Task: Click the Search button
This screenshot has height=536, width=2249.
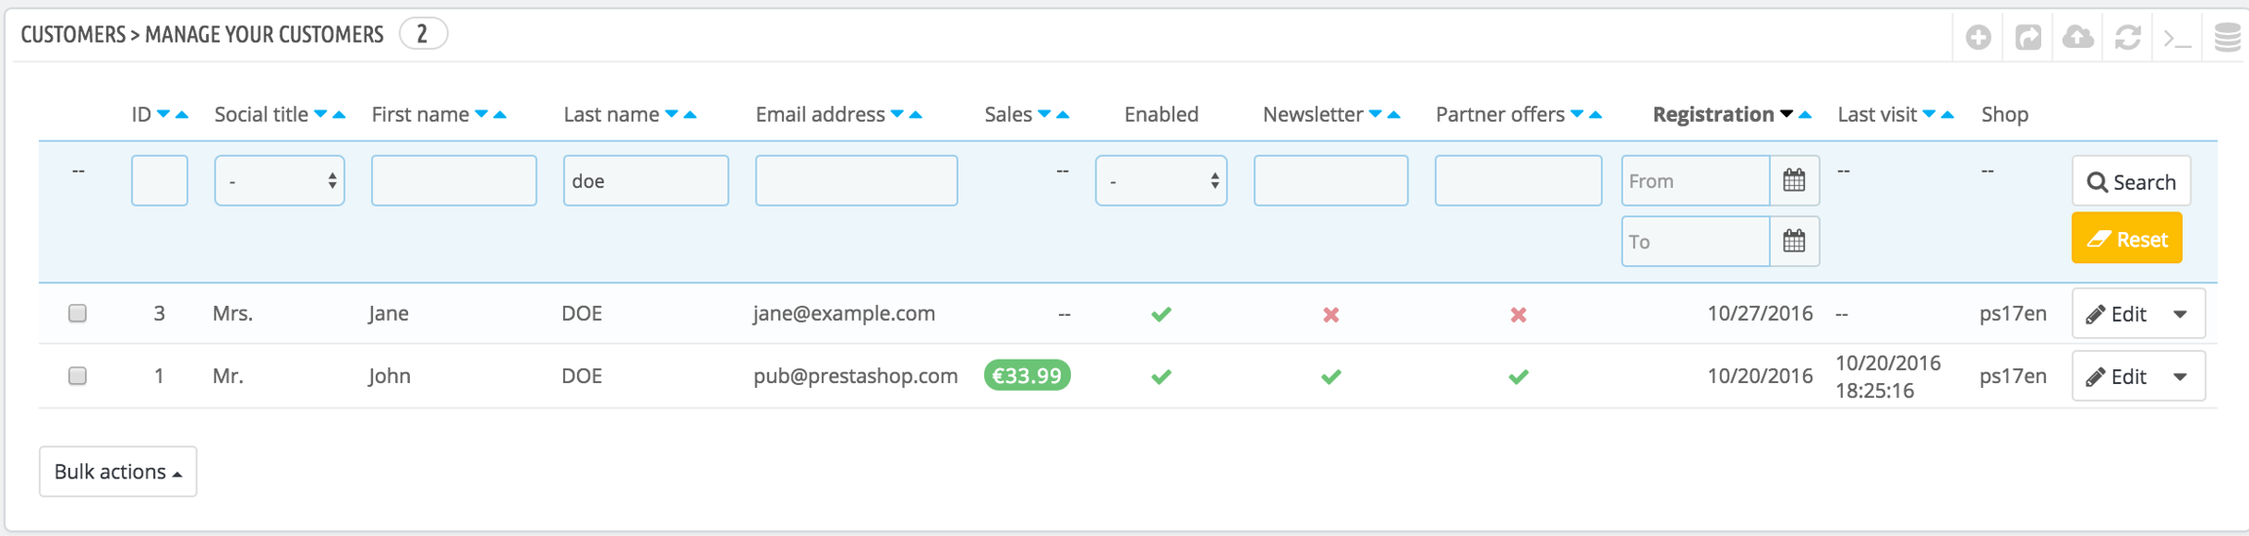Action: coord(2131,181)
